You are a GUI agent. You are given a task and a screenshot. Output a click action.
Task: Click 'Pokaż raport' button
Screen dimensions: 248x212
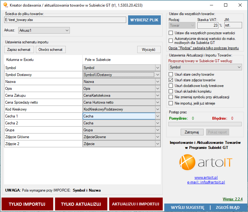217,132
